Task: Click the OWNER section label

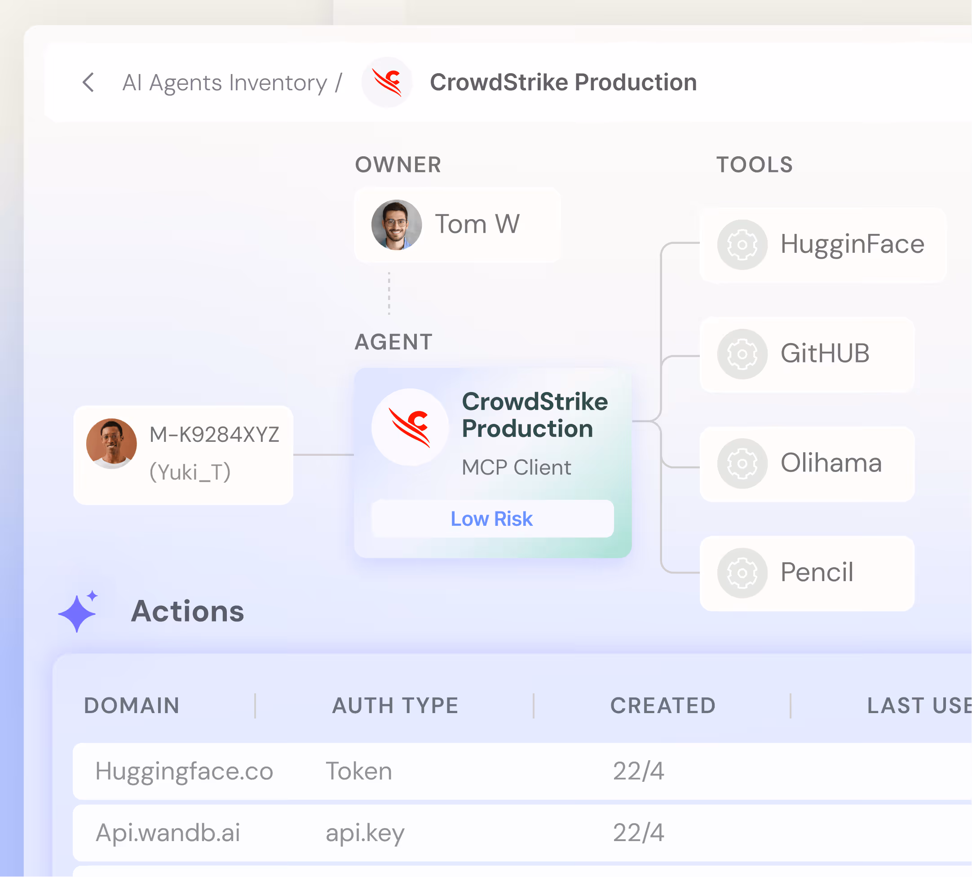Action: (398, 165)
